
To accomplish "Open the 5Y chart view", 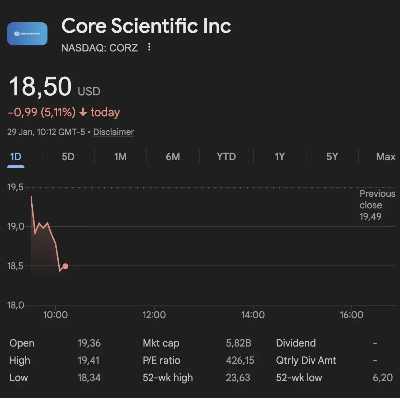I will (x=332, y=157).
